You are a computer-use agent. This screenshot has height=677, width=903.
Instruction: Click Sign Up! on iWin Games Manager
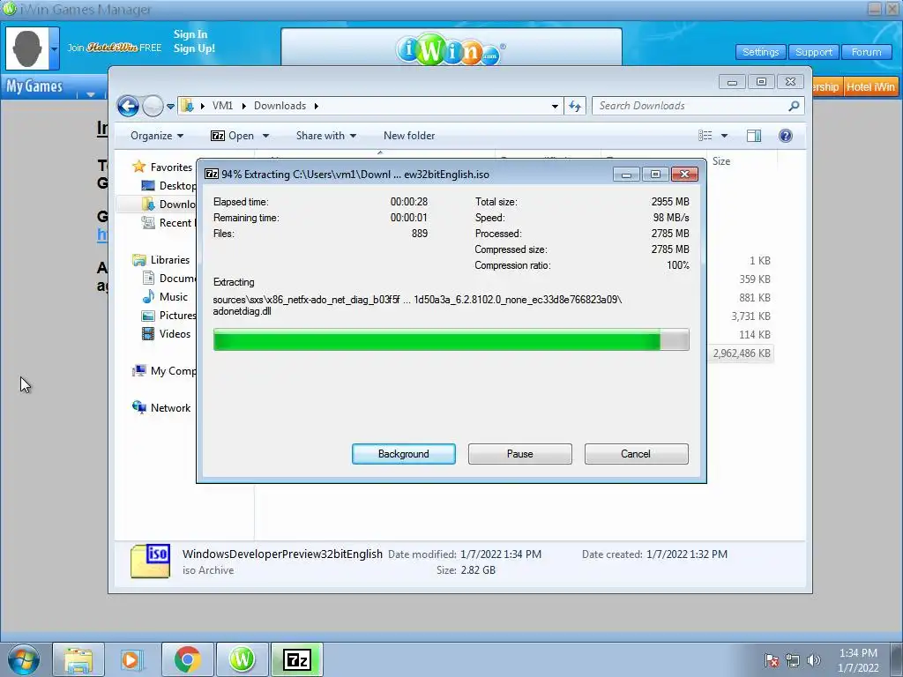pos(194,48)
